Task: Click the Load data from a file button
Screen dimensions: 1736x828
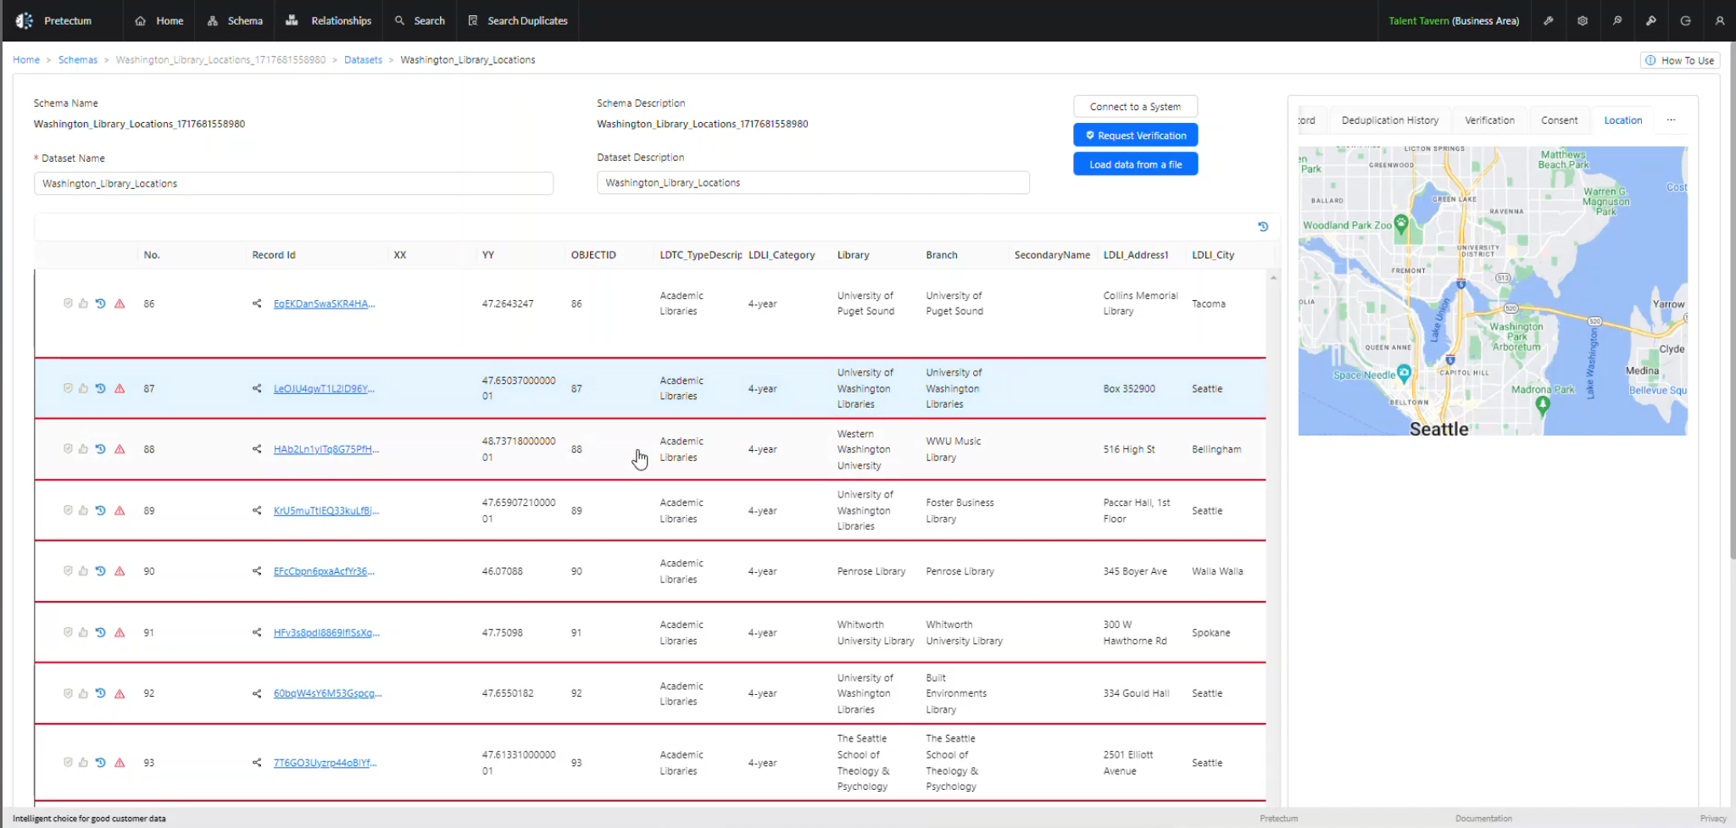Action: [x=1135, y=164]
